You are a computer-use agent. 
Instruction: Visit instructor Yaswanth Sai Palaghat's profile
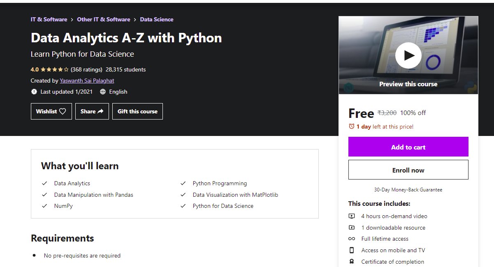87,81
